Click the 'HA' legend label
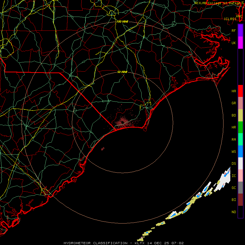 point(234,91)
